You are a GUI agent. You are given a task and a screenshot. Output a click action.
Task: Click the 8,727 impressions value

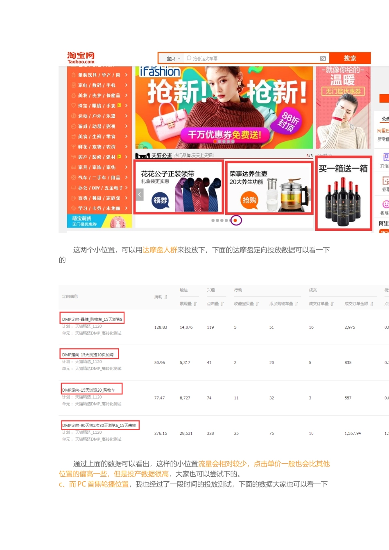click(x=185, y=398)
